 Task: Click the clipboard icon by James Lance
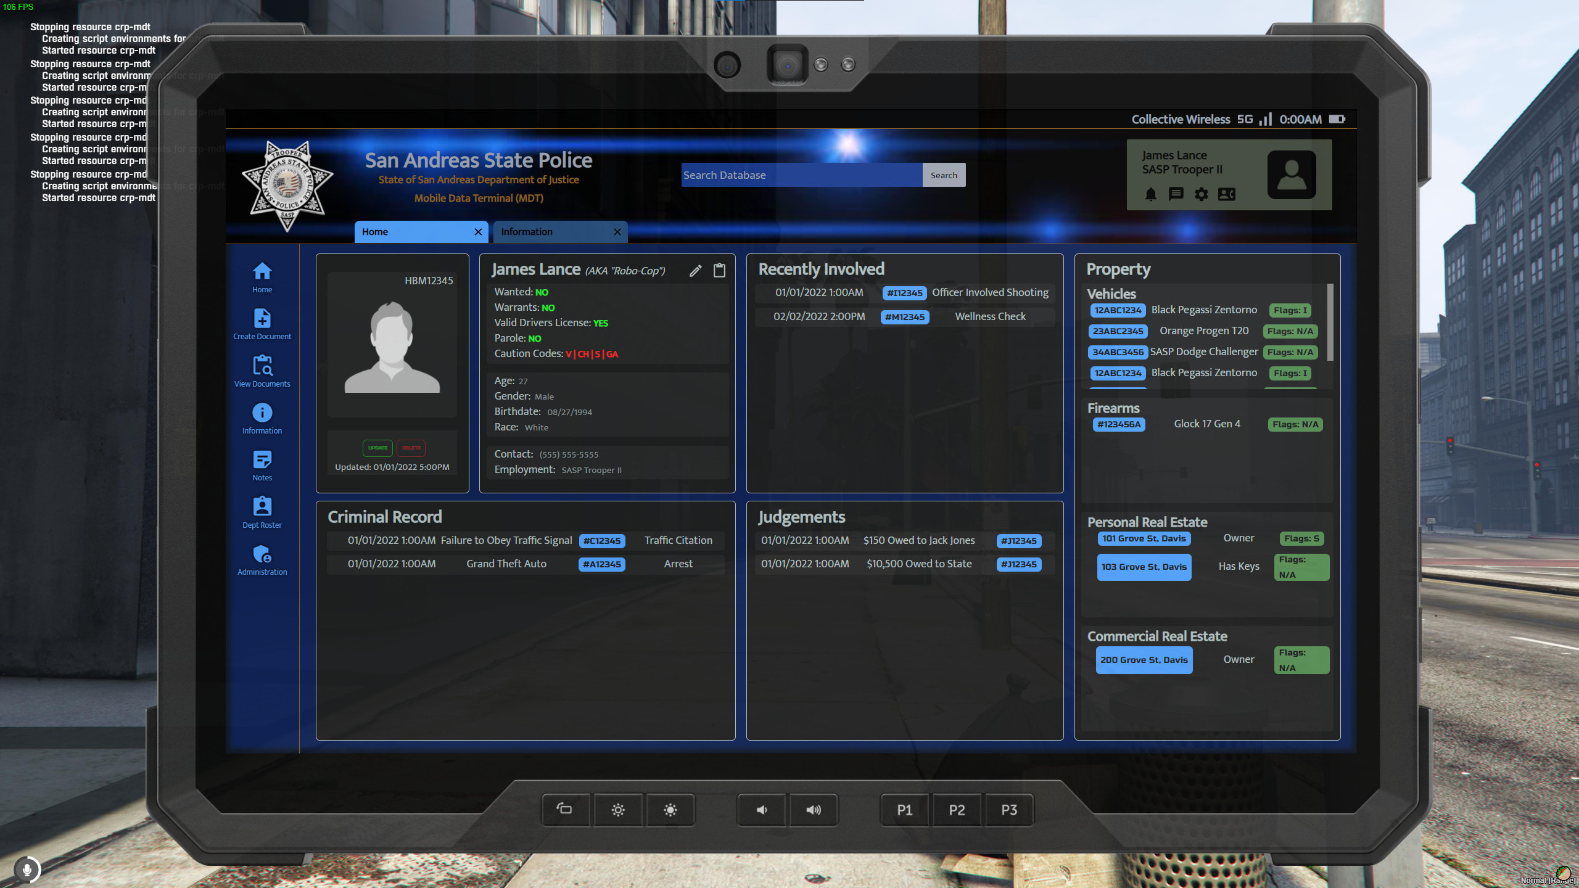pos(719,271)
